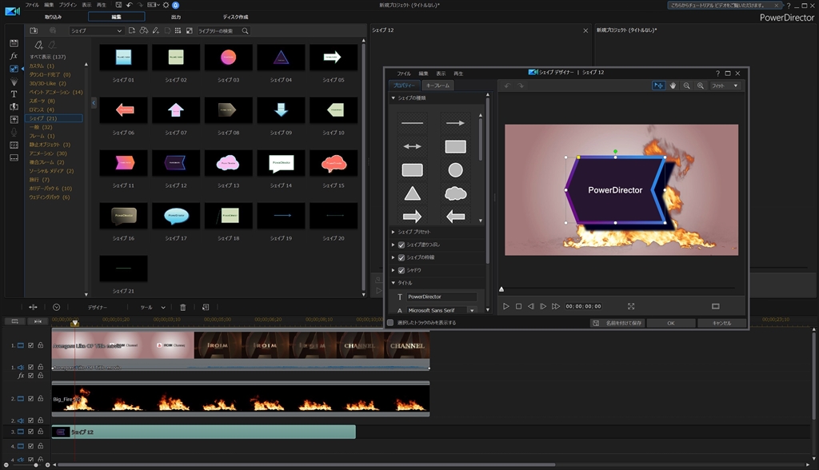Pick the double-headed arrow shape type
Viewport: 819px width, 470px height.
412,147
